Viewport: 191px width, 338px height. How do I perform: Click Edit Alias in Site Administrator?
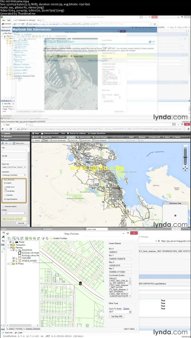[62, 56]
